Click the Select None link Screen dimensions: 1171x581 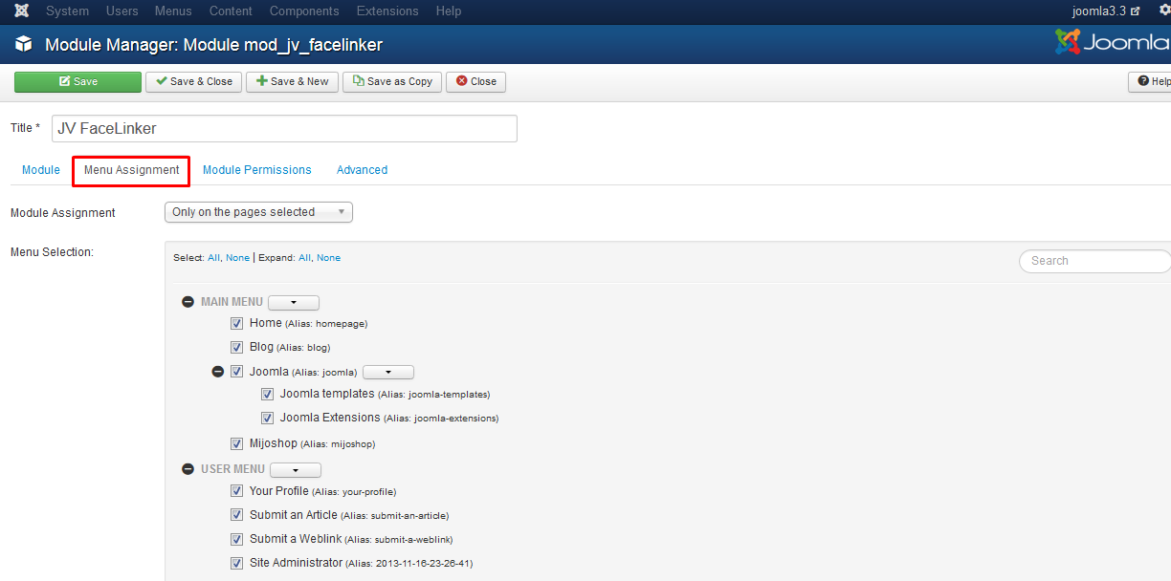coord(237,258)
